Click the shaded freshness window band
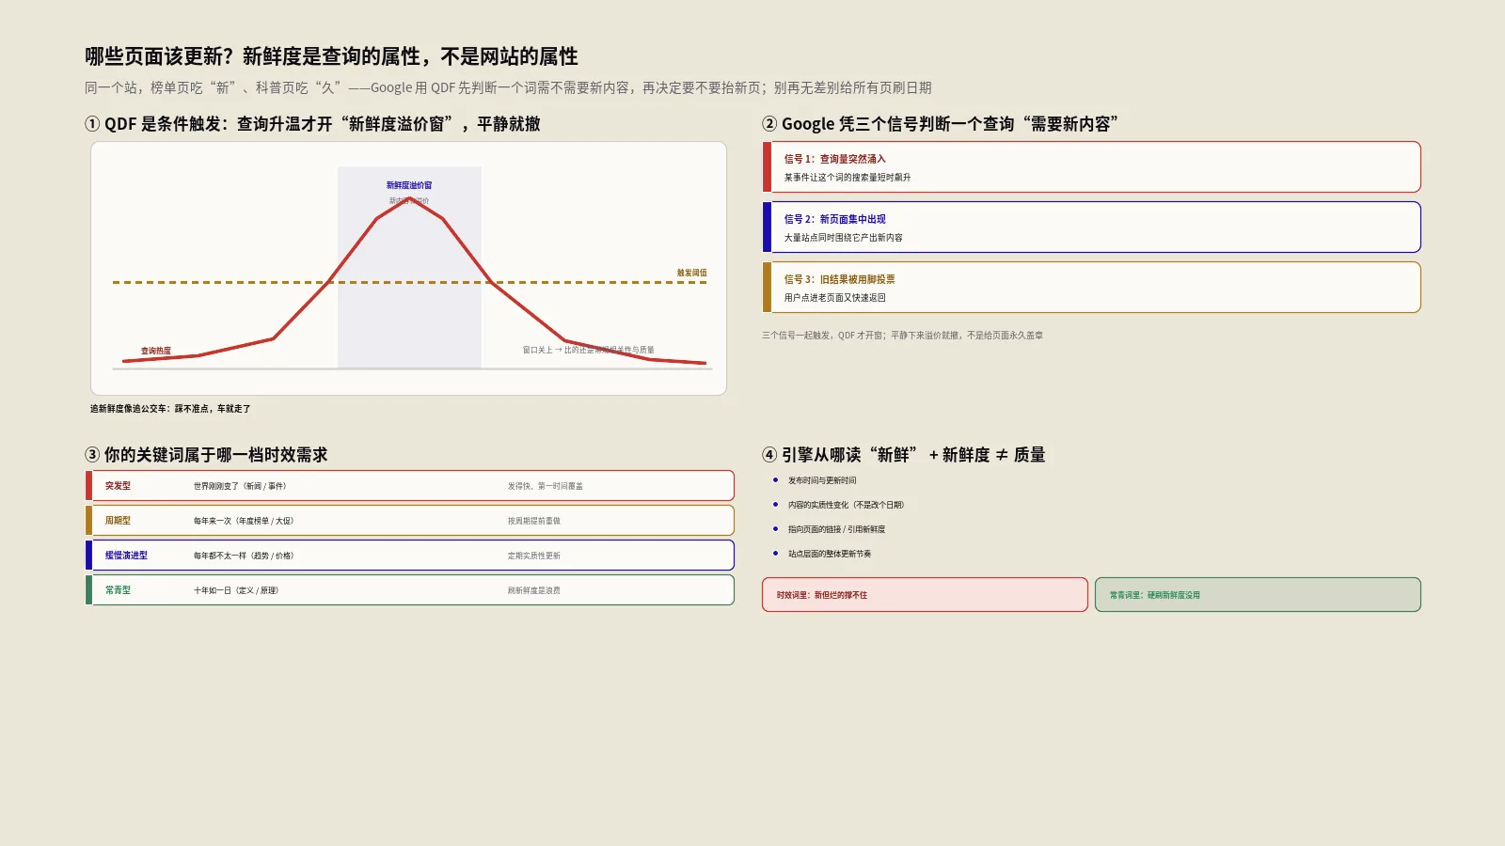 [409, 268]
